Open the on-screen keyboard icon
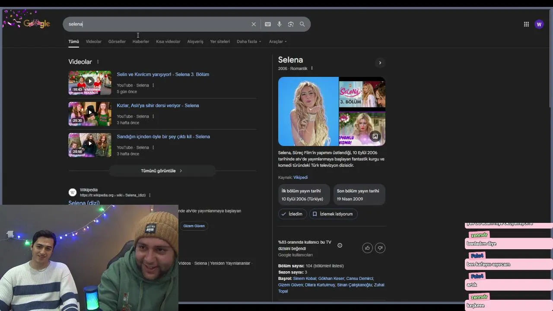 (x=268, y=24)
